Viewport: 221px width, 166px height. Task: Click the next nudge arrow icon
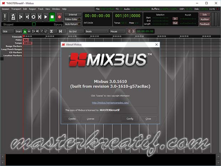[x=133, y=31]
